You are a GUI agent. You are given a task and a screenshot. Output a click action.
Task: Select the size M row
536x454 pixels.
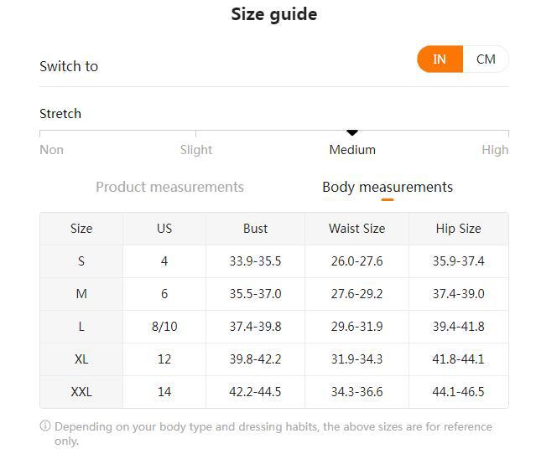81,294
